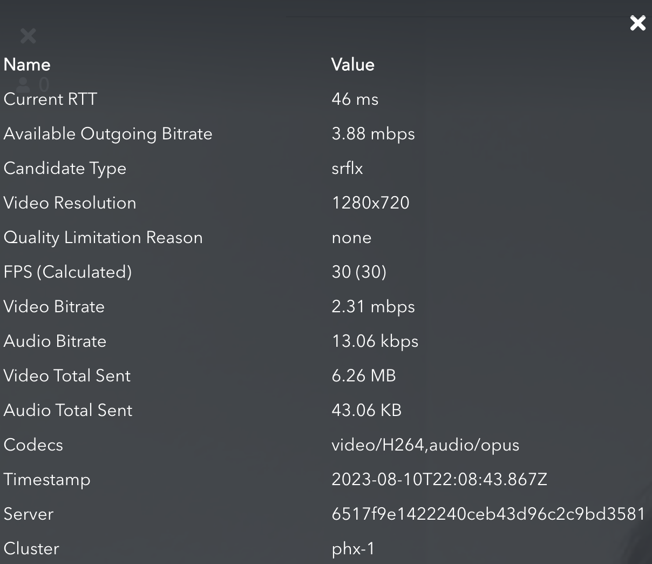The height and width of the screenshot is (564, 652).
Task: Select the 1280x720 video resolution value
Action: pyautogui.click(x=370, y=203)
